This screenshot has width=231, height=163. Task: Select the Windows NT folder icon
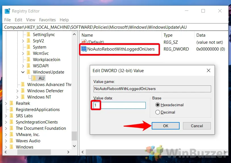click(23, 97)
